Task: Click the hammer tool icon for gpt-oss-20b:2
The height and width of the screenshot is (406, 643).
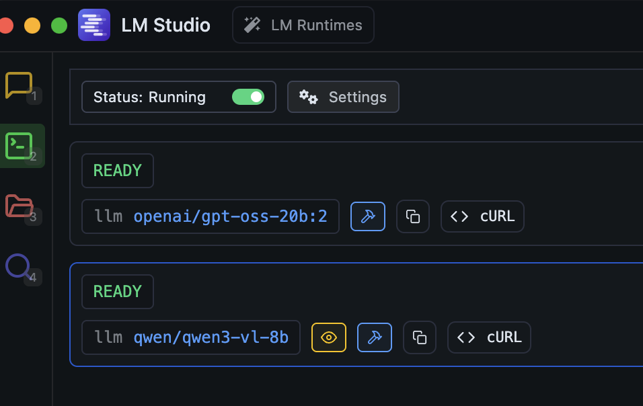Action: pos(368,216)
